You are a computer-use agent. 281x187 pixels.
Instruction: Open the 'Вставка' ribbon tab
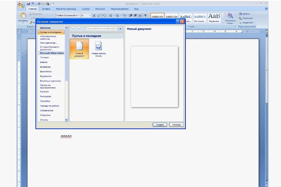46,9
